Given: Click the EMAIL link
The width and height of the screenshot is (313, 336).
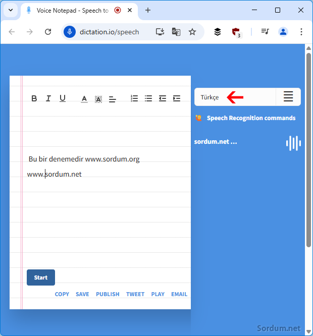Looking at the screenshot, I should pos(179,294).
